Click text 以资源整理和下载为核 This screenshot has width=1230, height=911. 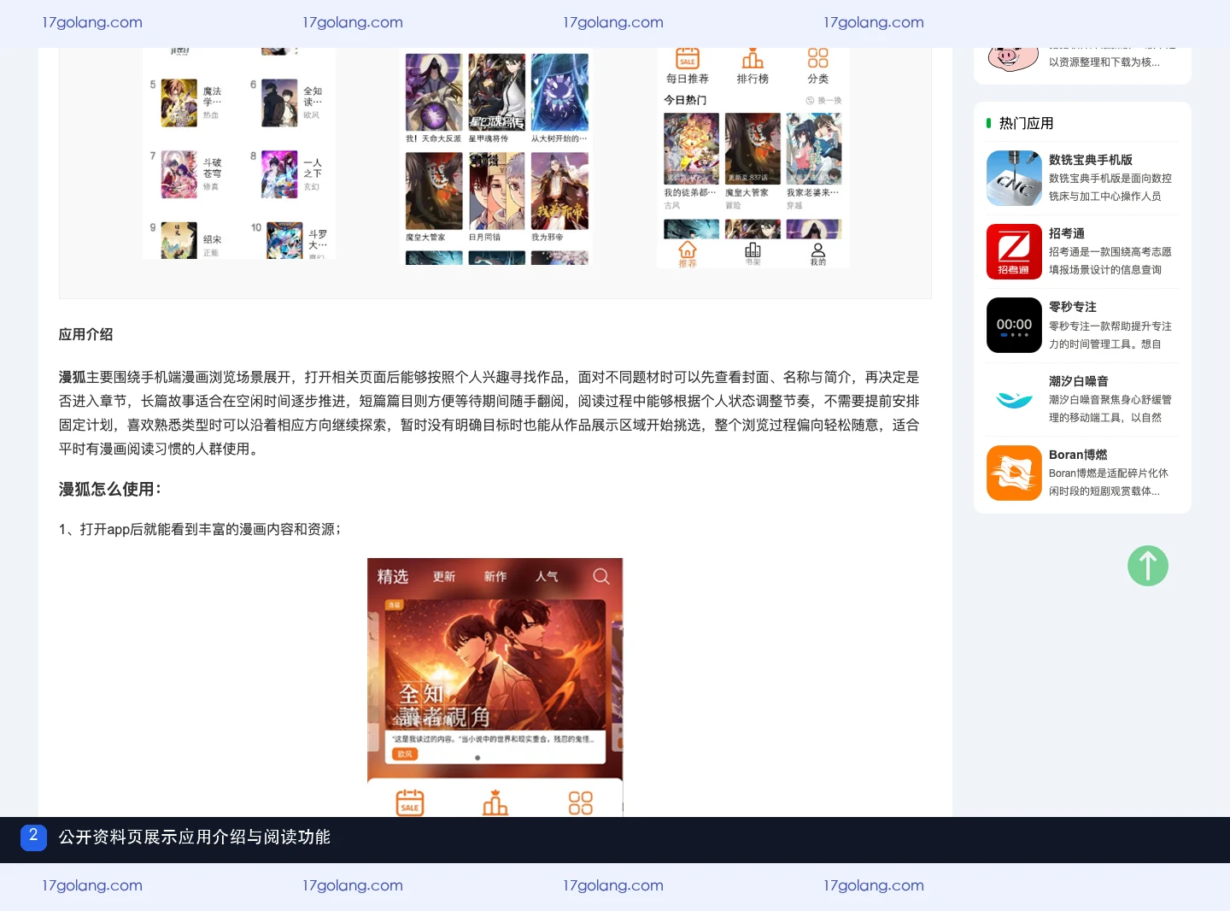(1104, 62)
